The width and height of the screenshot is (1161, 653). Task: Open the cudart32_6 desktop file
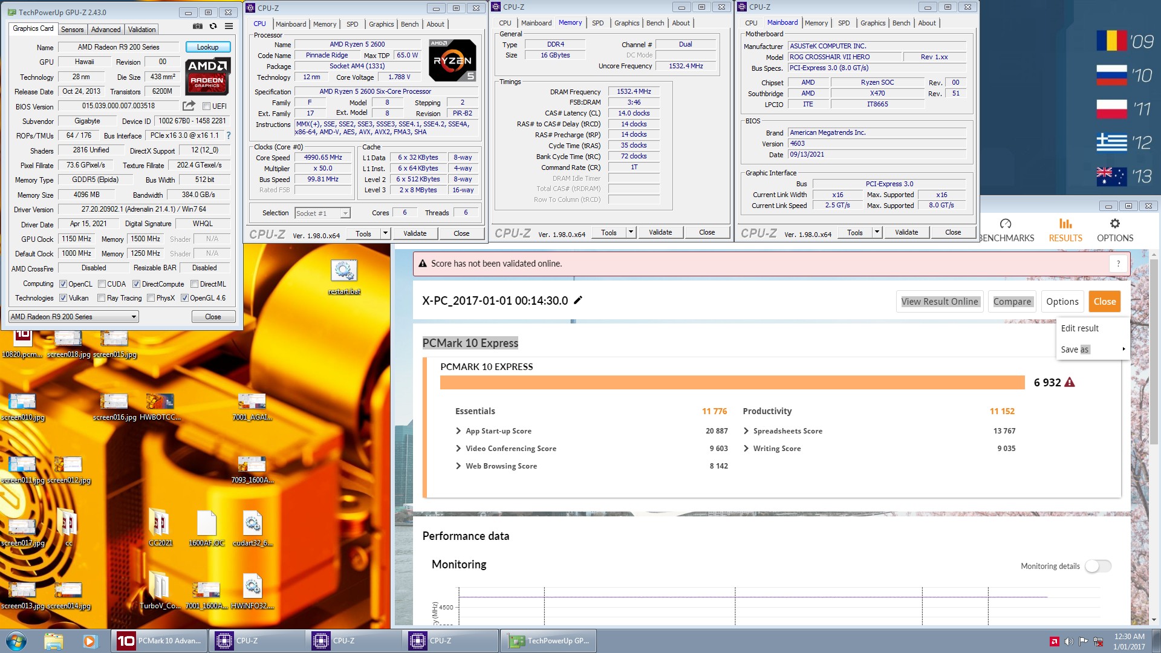[252, 528]
